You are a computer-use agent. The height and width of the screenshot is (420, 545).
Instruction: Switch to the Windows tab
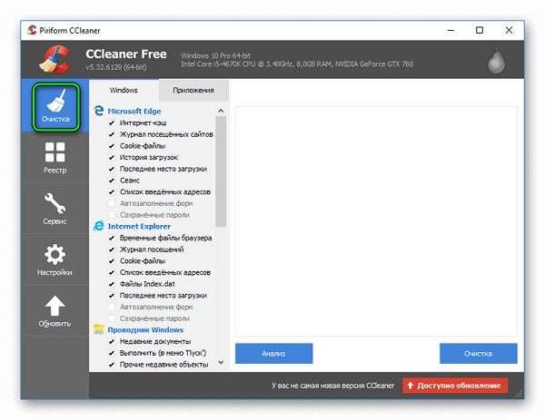click(124, 90)
